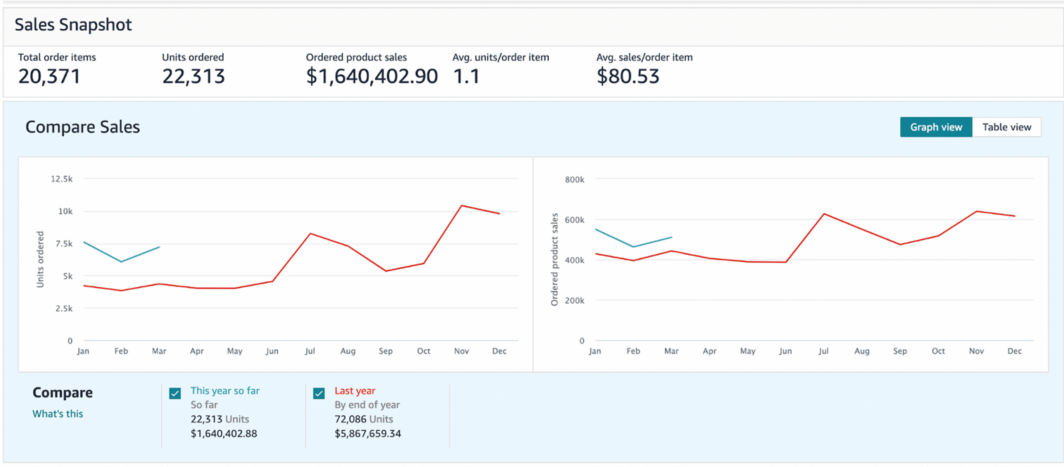The height and width of the screenshot is (467, 1064).
Task: Click the Jul peak on product sales chart
Action: click(824, 214)
